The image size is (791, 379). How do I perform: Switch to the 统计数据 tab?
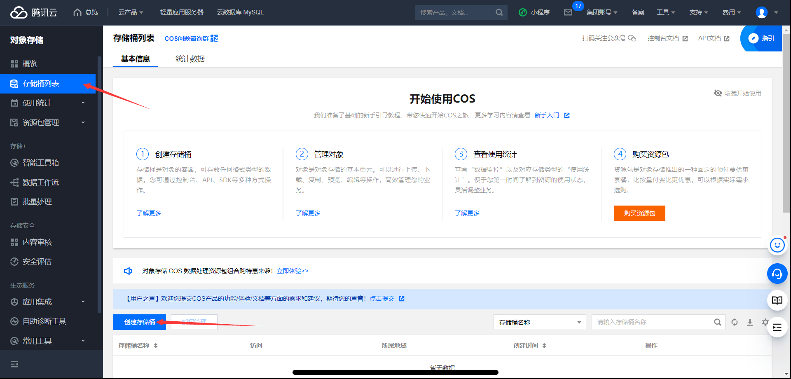(x=190, y=58)
